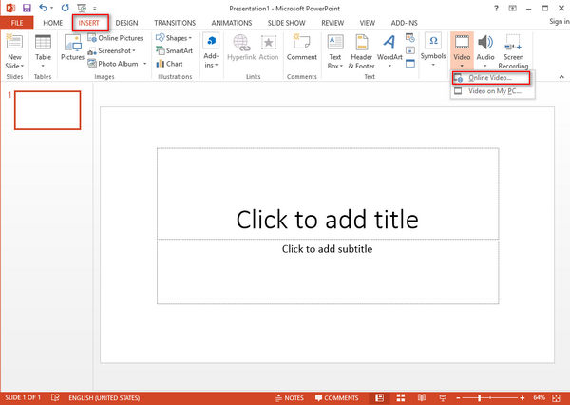Image resolution: width=570 pixels, height=405 pixels.
Task: Open the VIEW tab
Action: pos(367,23)
